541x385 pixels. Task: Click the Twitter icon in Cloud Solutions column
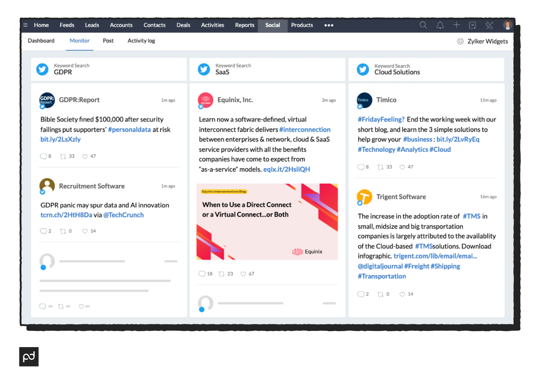click(363, 69)
